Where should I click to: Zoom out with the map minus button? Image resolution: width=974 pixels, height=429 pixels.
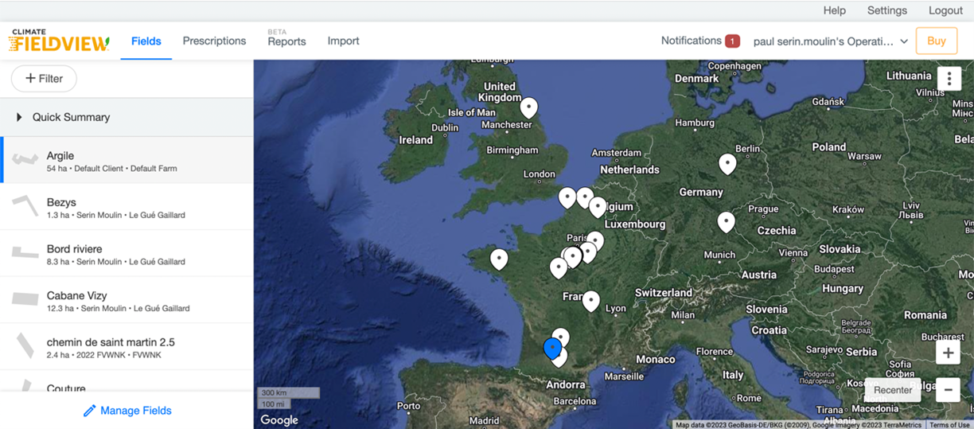coord(948,390)
